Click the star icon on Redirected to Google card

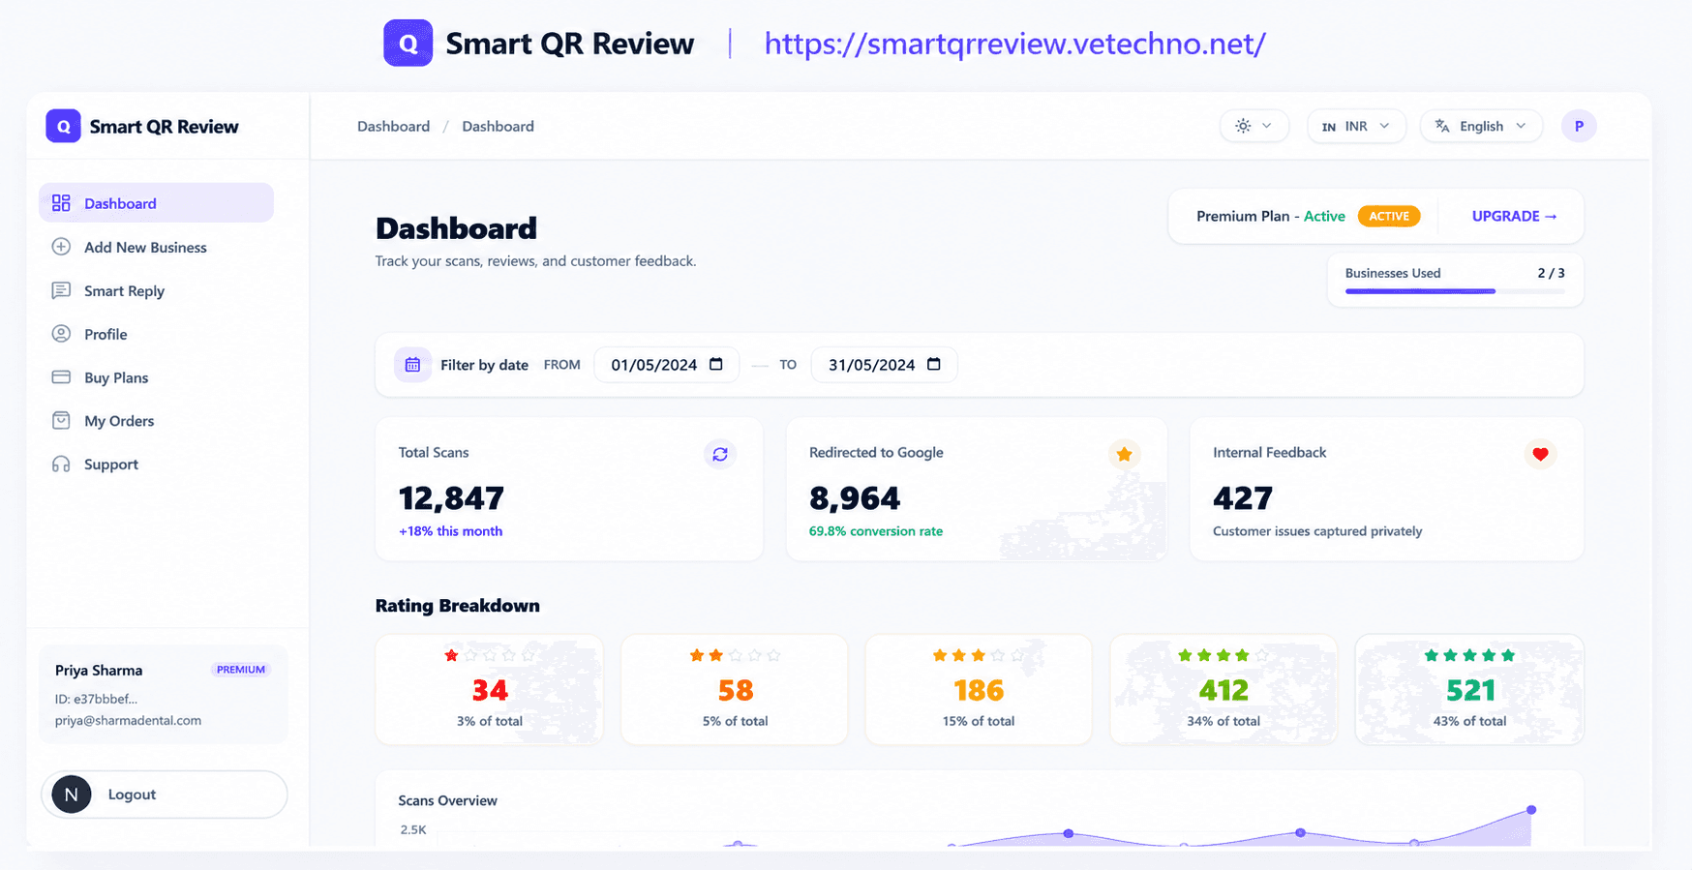point(1124,454)
